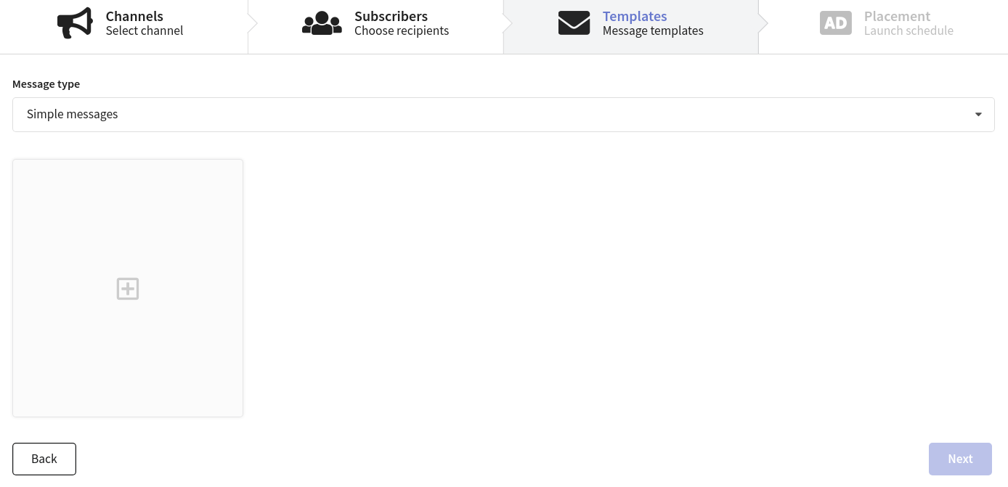Select the empty template card

[128, 288]
